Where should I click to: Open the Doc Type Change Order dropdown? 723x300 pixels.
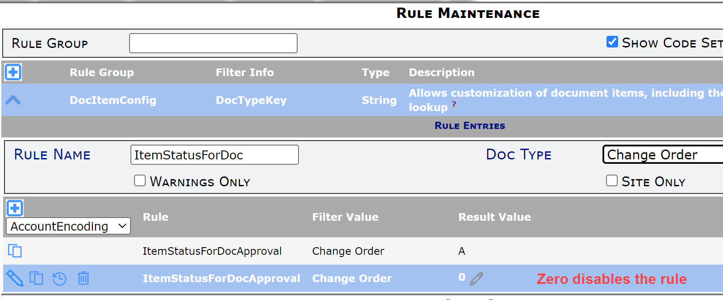click(x=663, y=154)
